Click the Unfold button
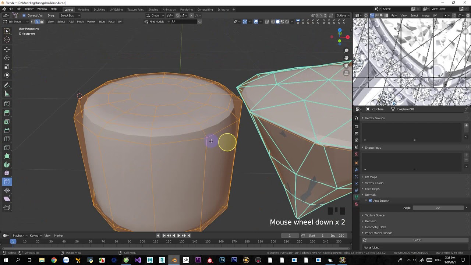Viewport: 471px width, 265px height. 417,240
